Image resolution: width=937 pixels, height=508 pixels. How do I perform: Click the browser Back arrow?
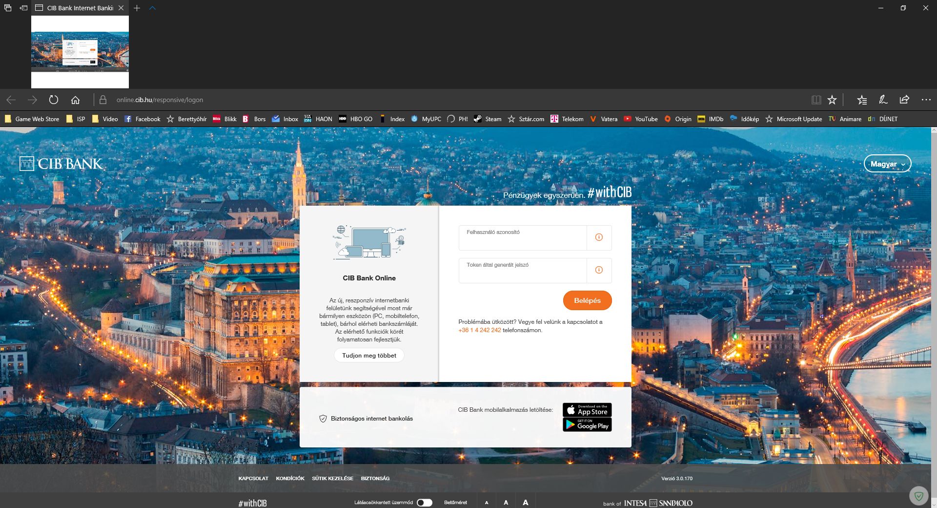coord(11,100)
